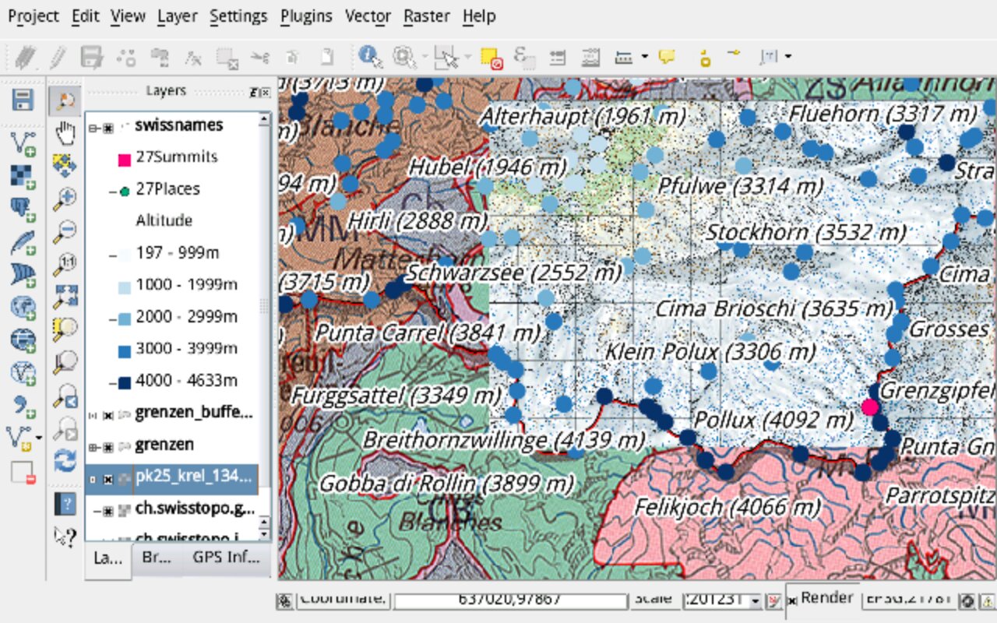Click the Add Vector Layer icon
997x623 pixels.
(23, 143)
